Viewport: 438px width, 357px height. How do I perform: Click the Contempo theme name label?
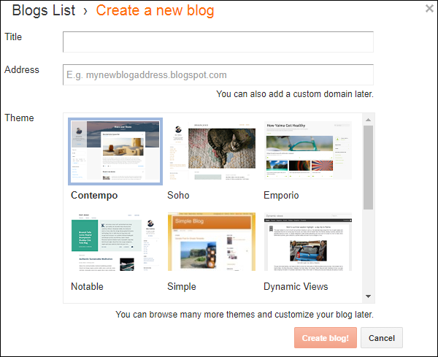tap(94, 196)
